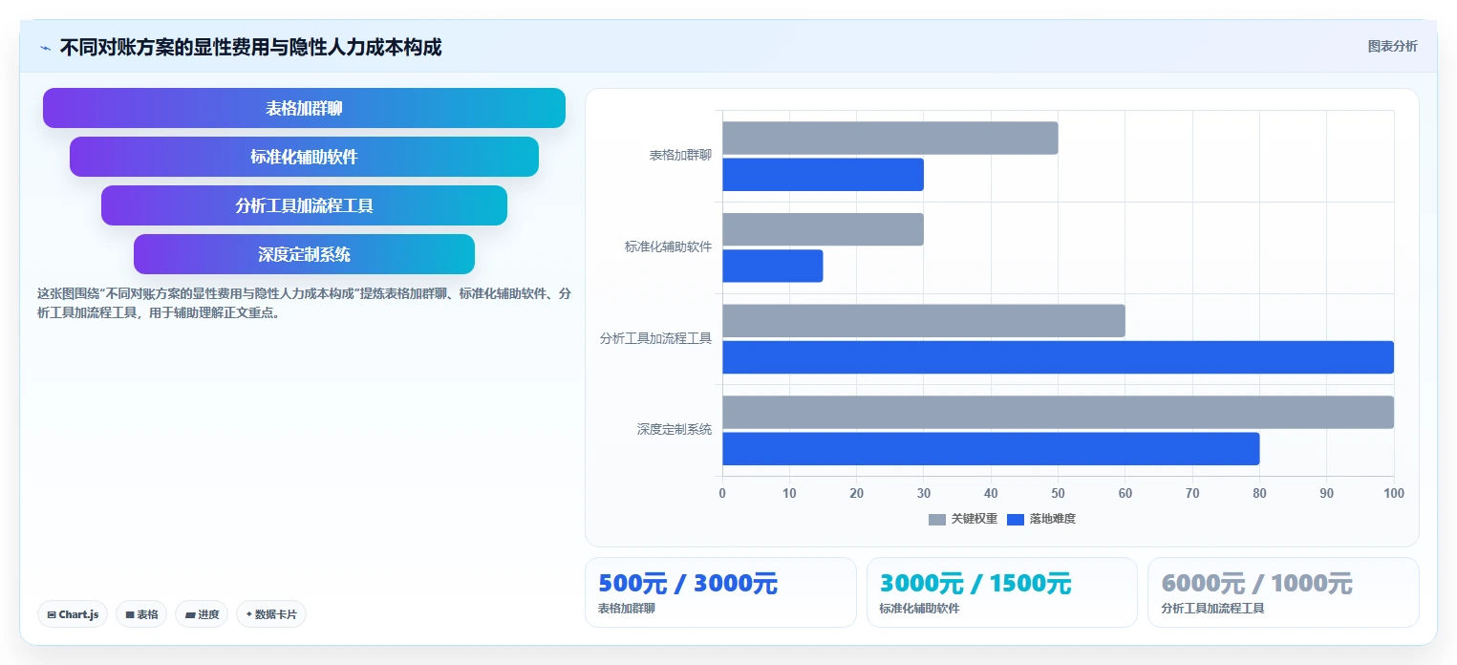Click the 6000元 / 1000元 data card
1457x665 pixels.
click(x=1283, y=592)
